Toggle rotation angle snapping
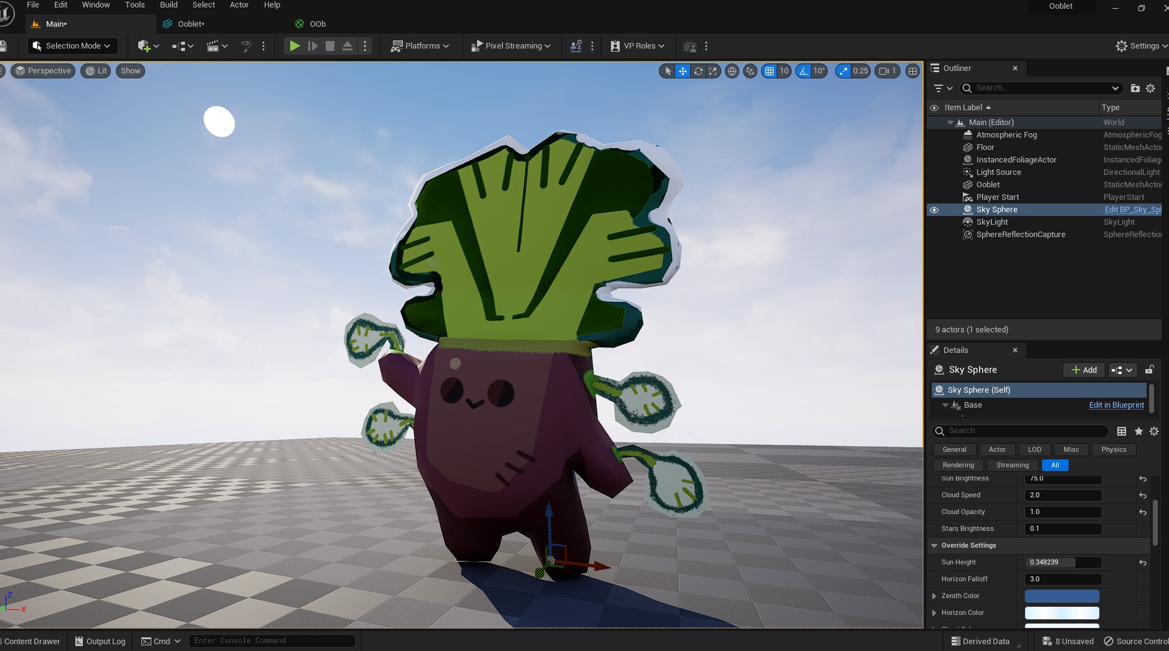This screenshot has width=1169, height=651. point(804,71)
